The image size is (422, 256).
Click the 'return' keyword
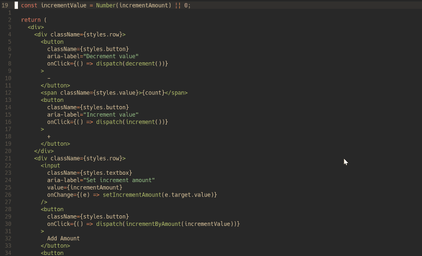point(31,20)
